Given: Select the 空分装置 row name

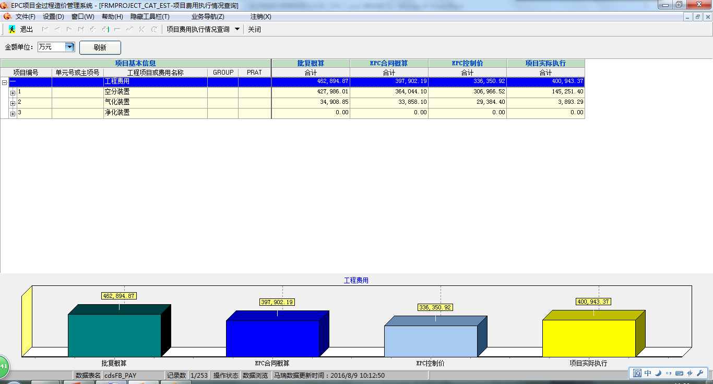Looking at the screenshot, I should pyautogui.click(x=117, y=92).
